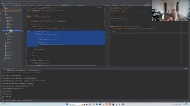Select the Local terminal tab
This screenshot has height=106, width=190.
[x=8, y=69]
